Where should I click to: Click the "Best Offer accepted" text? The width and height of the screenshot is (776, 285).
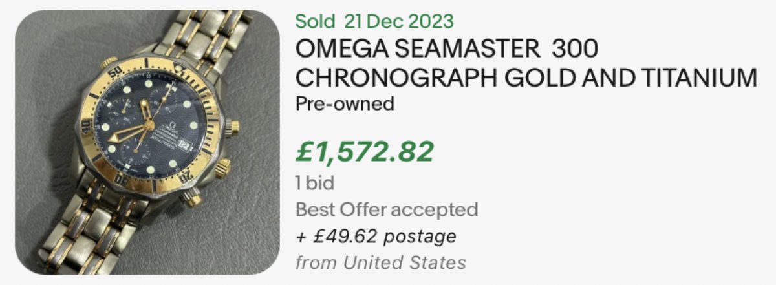[x=387, y=209]
